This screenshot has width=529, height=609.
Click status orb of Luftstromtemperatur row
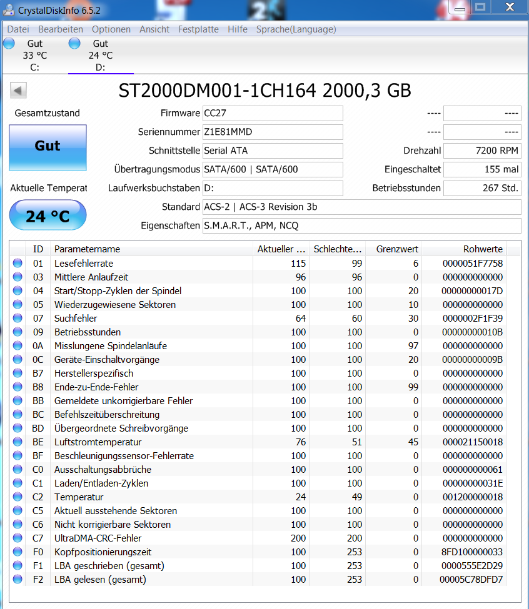coord(18,442)
